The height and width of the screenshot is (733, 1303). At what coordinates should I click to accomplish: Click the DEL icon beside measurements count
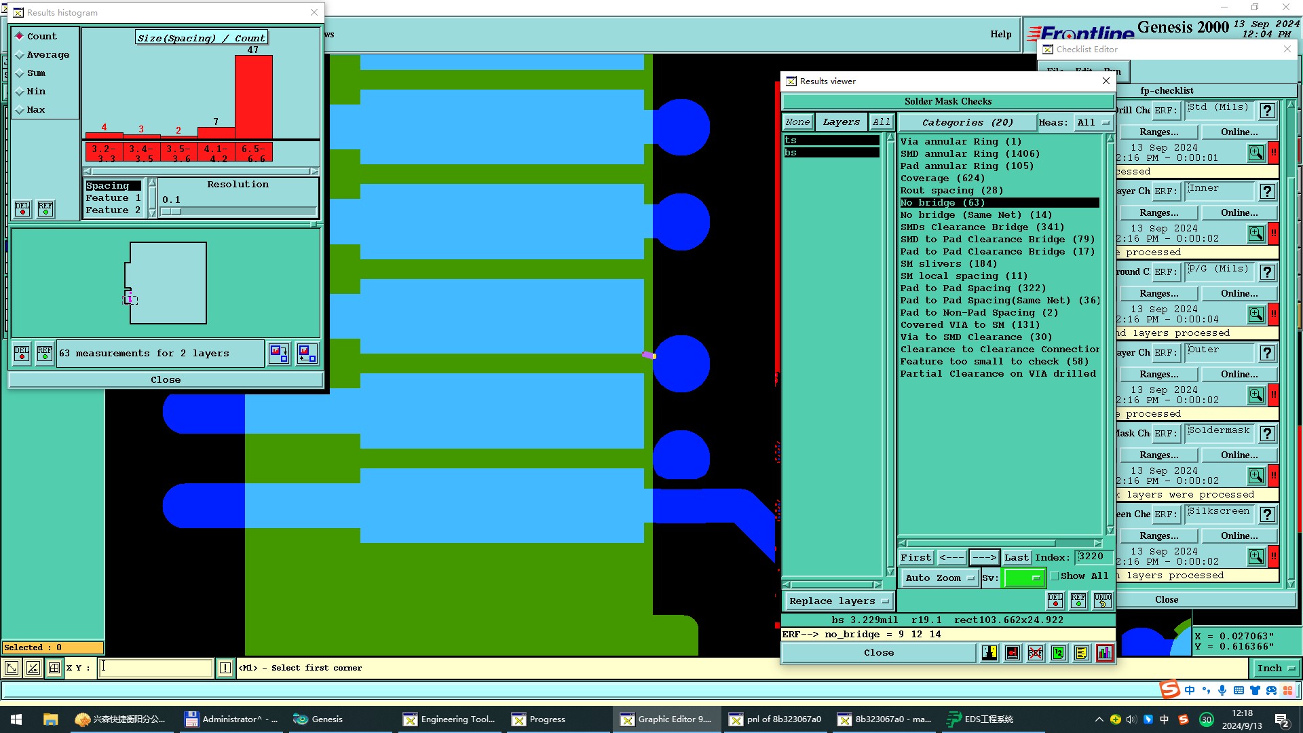click(22, 354)
